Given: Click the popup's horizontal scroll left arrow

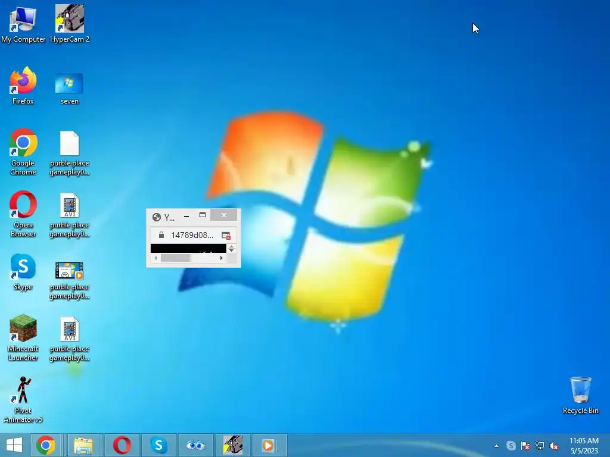Looking at the screenshot, I should (x=155, y=258).
